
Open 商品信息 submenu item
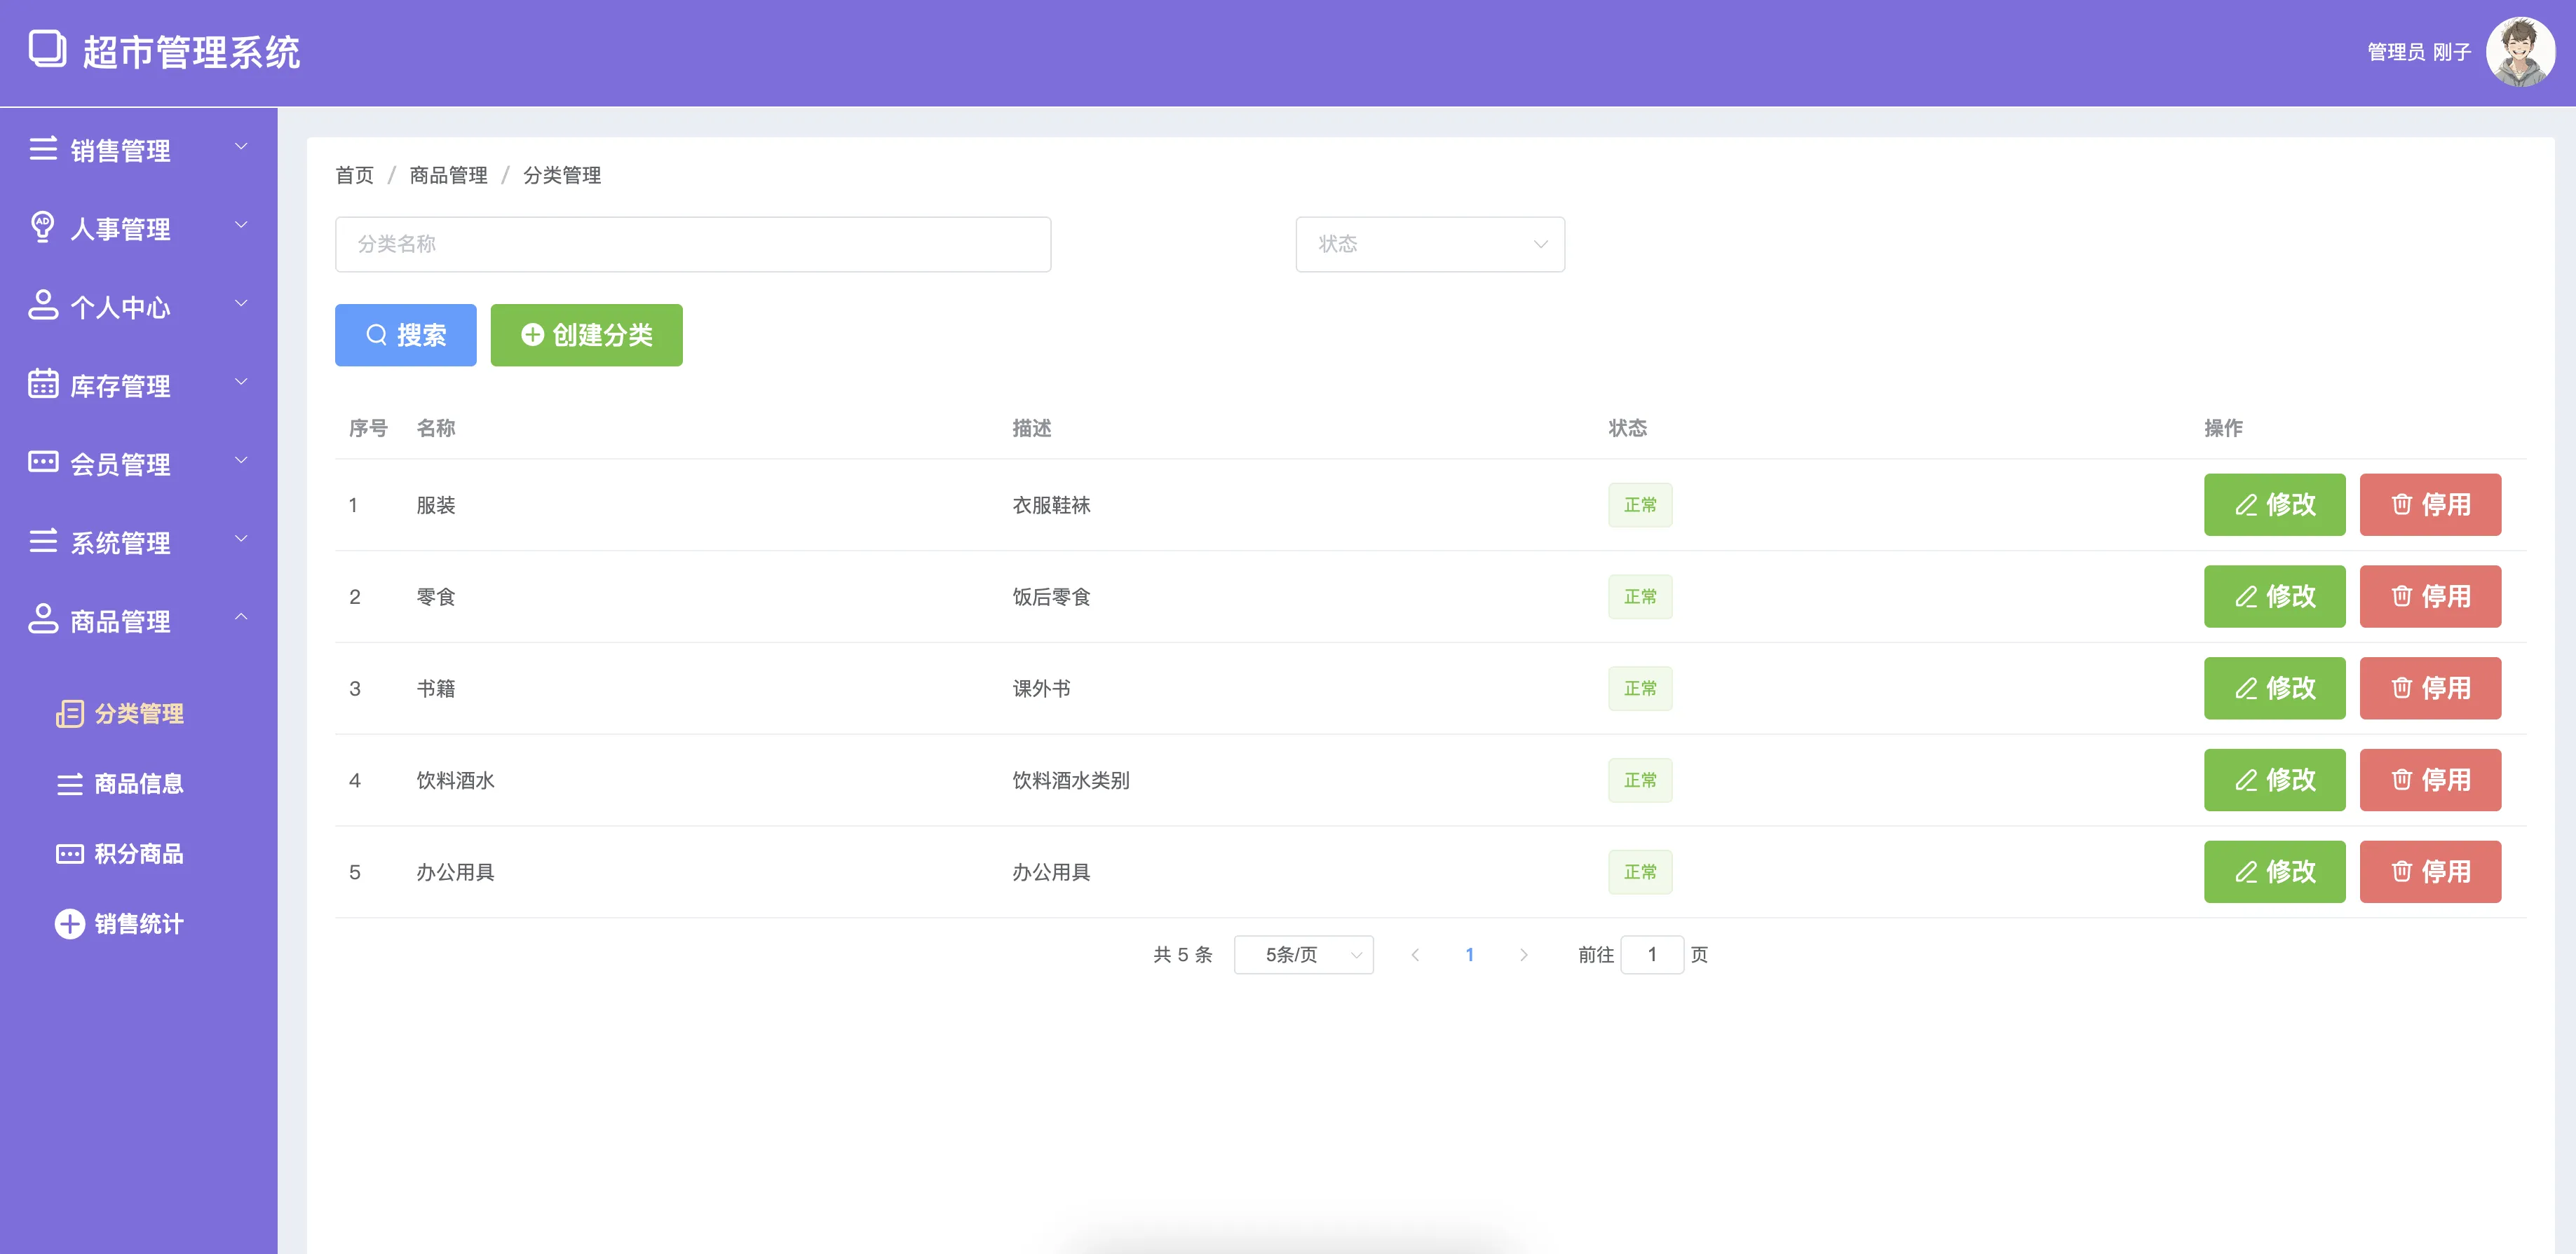tap(138, 783)
